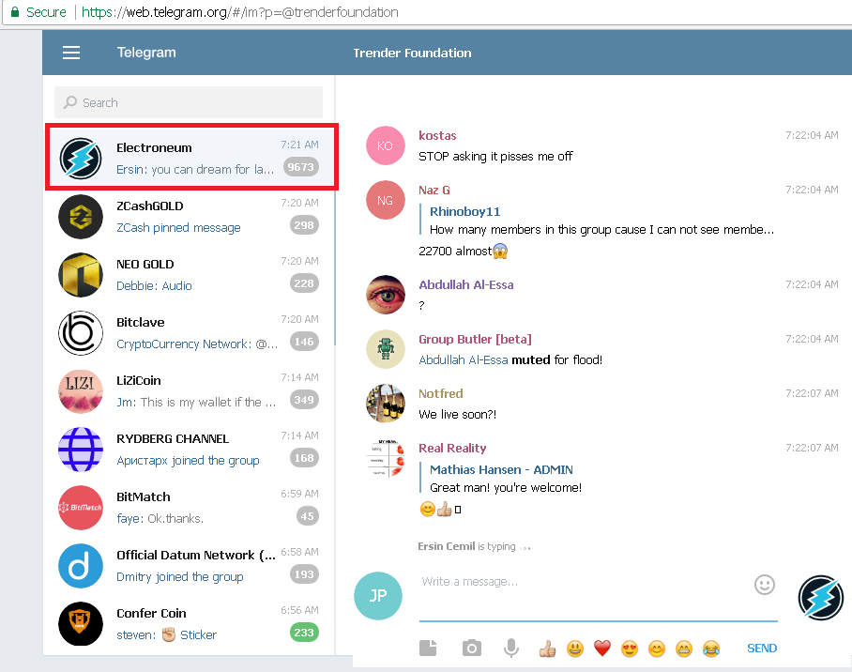Image resolution: width=852 pixels, height=672 pixels.
Task: Open Abdullah Al-Essa purple sender name
Action: pyautogui.click(x=465, y=284)
